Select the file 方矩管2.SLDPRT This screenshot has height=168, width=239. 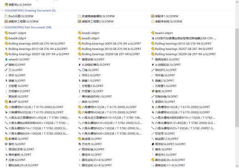point(93,86)
